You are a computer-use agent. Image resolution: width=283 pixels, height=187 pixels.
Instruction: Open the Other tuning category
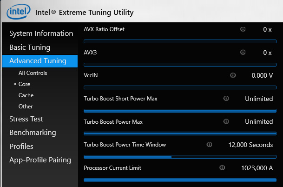(x=26, y=107)
